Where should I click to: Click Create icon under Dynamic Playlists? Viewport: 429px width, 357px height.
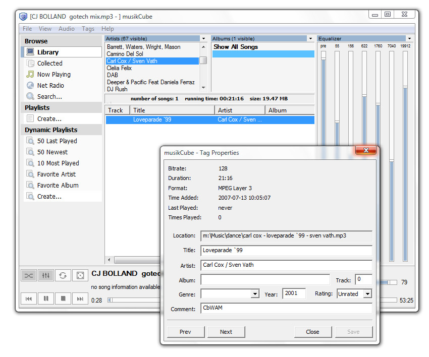pos(30,196)
